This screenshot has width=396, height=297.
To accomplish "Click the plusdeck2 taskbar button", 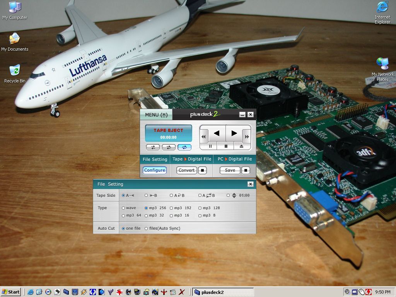I will point(223,292).
